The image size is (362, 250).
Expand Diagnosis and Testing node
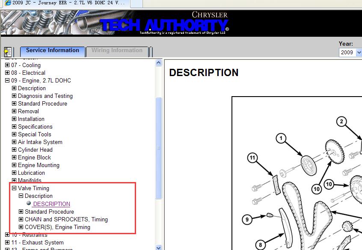click(14, 96)
